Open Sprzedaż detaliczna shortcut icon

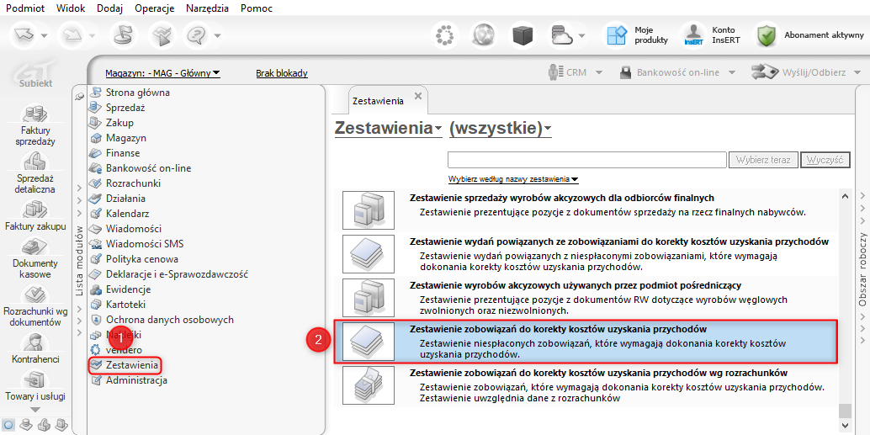click(35, 162)
